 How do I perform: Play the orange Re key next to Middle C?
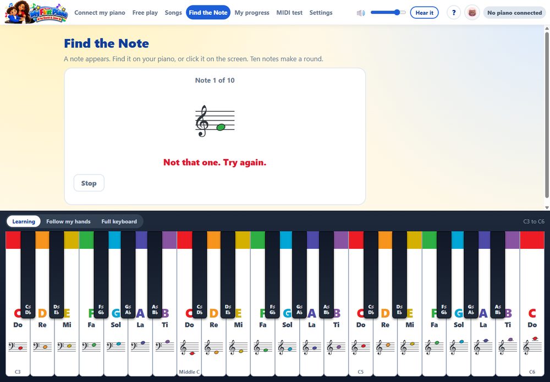point(213,346)
